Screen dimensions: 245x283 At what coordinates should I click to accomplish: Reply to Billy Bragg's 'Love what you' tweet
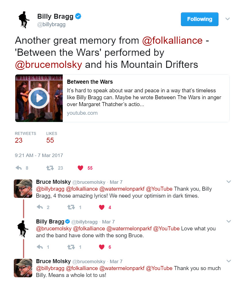click(40, 247)
